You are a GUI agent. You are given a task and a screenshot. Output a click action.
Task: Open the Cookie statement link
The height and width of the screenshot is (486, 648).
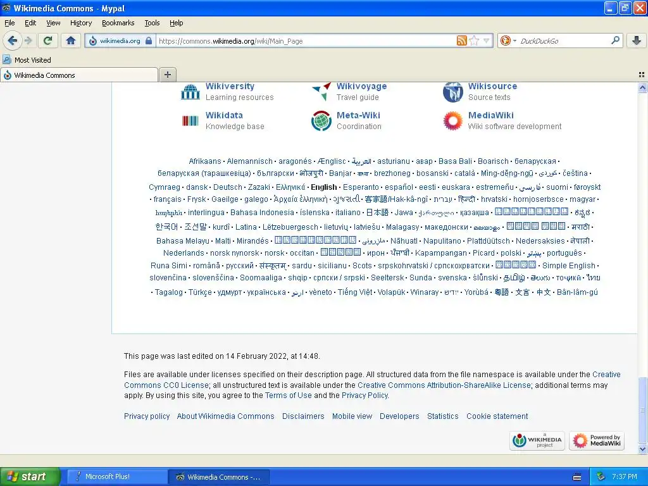497,416
